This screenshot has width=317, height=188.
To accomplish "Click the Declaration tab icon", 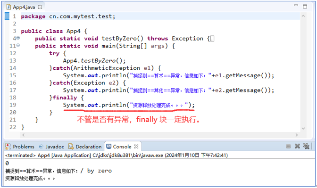I will 71,147.
